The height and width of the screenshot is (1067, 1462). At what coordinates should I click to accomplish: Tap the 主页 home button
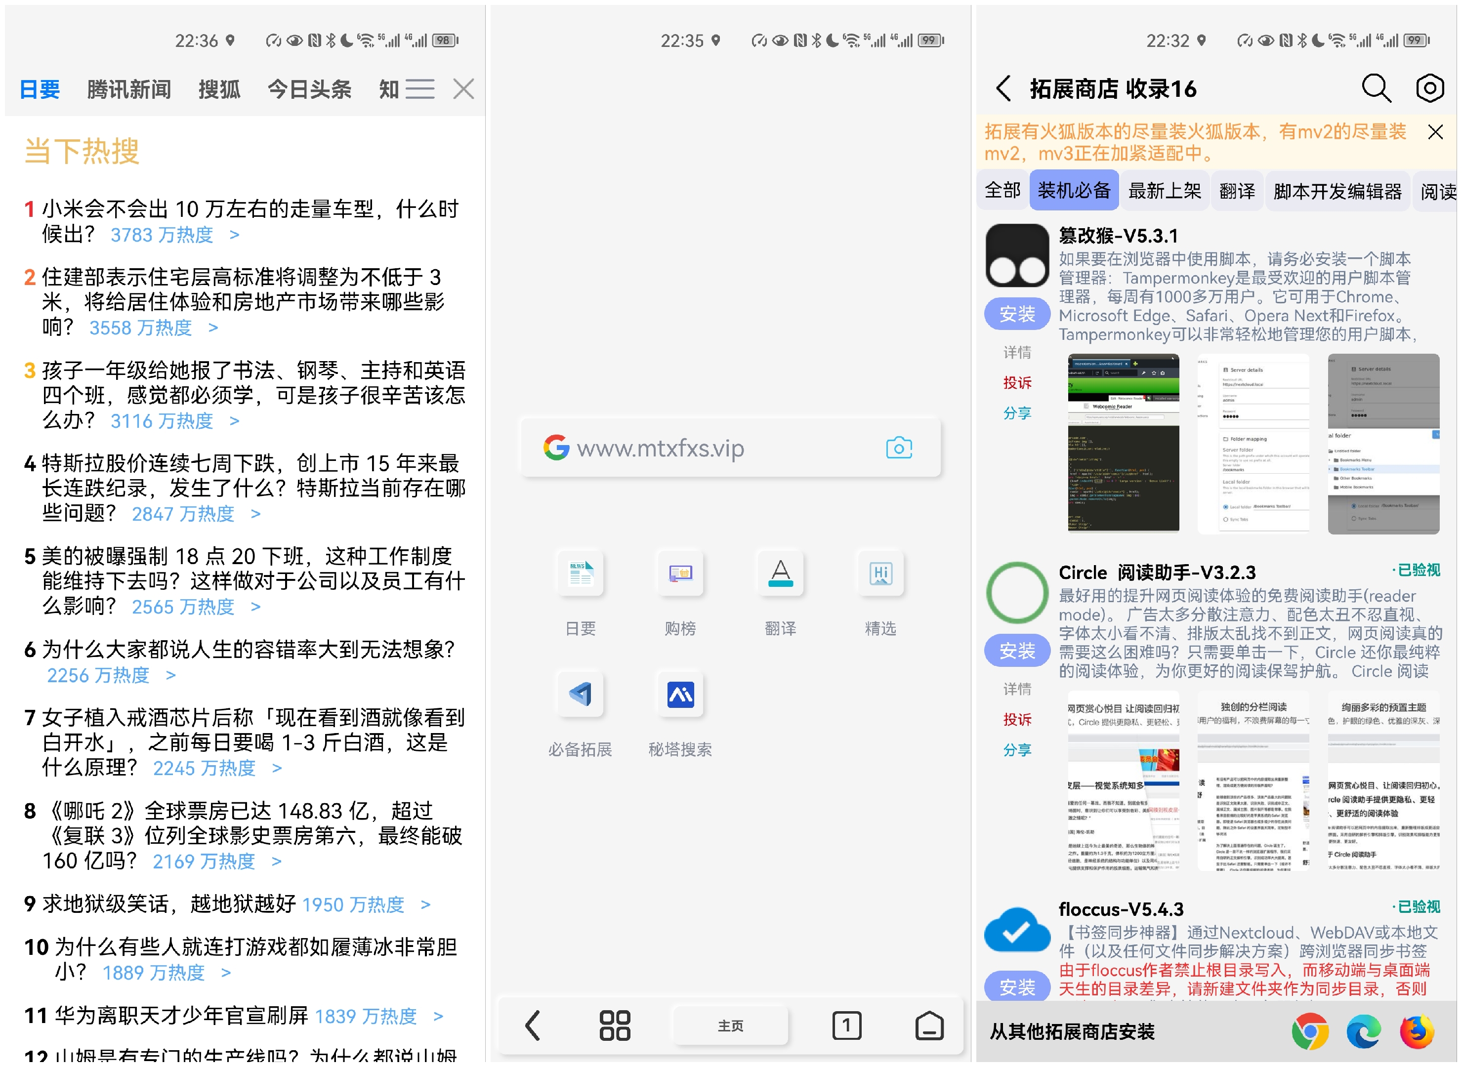[731, 1026]
